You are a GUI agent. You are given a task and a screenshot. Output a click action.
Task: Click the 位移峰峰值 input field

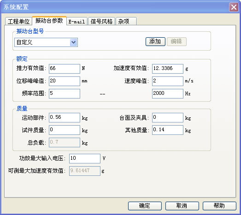65,81
